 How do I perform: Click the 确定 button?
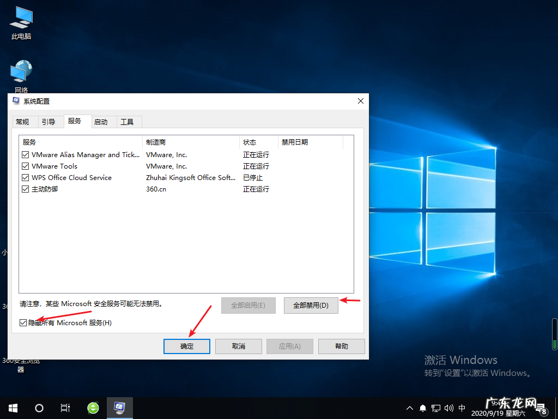(186, 346)
